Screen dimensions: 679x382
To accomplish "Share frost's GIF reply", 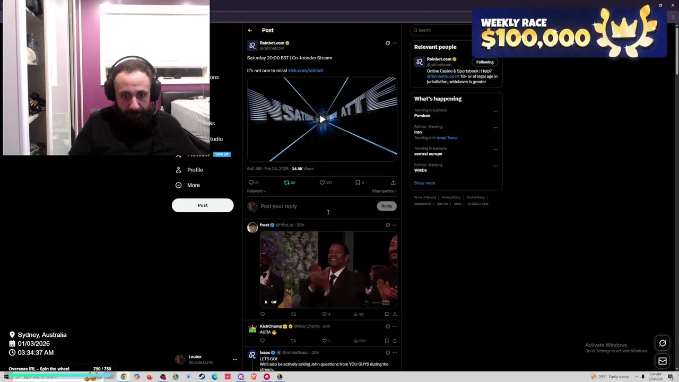I will (394, 314).
